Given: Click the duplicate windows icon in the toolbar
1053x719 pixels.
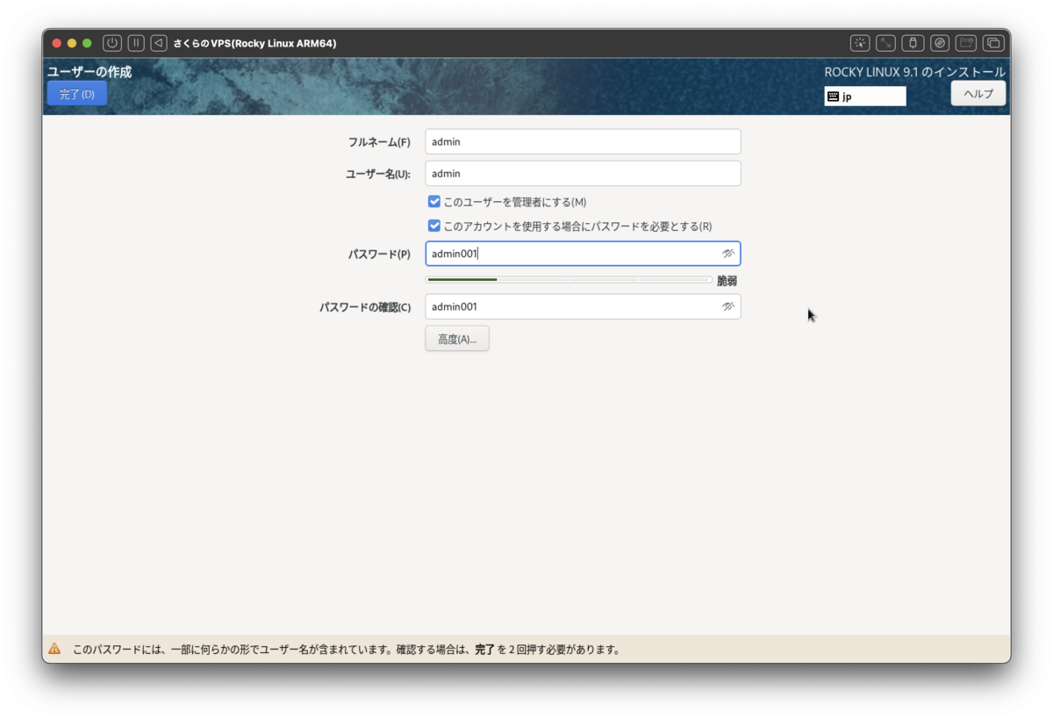Looking at the screenshot, I should (x=992, y=42).
